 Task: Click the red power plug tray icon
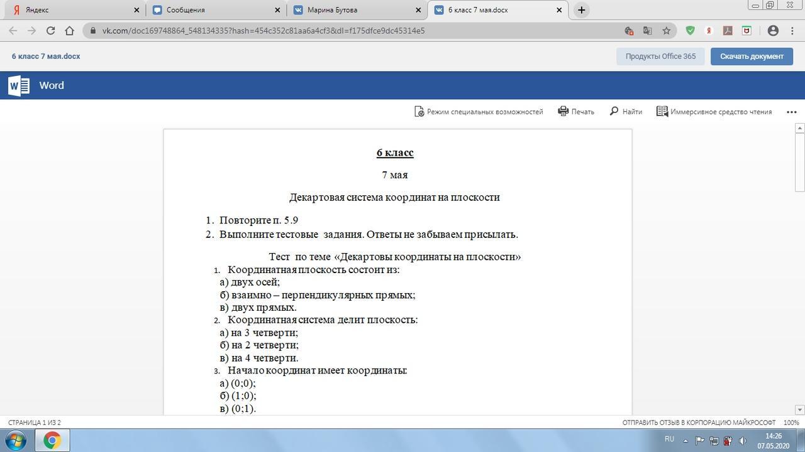pyautogui.click(x=728, y=441)
